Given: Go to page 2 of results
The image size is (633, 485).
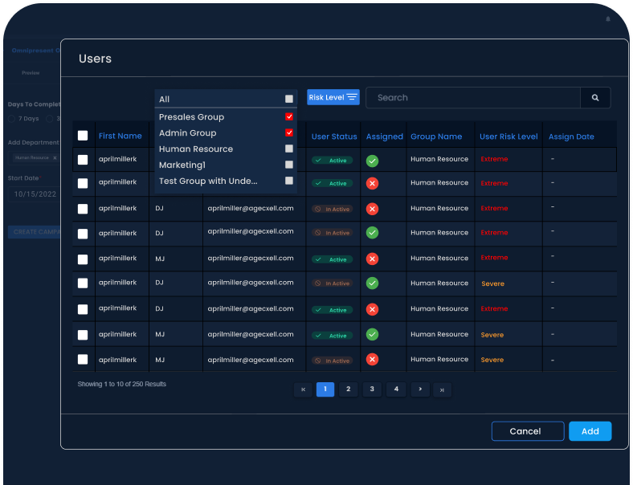Looking at the screenshot, I should pos(348,389).
